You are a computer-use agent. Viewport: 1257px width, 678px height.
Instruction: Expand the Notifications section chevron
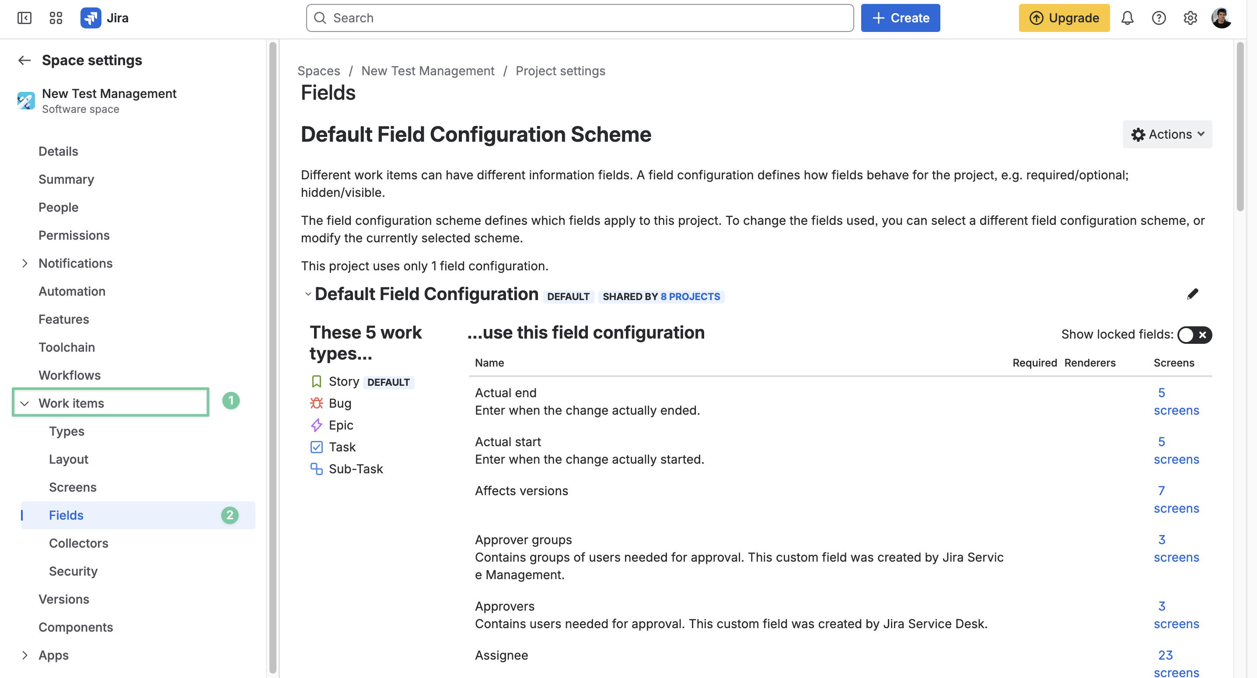(24, 264)
